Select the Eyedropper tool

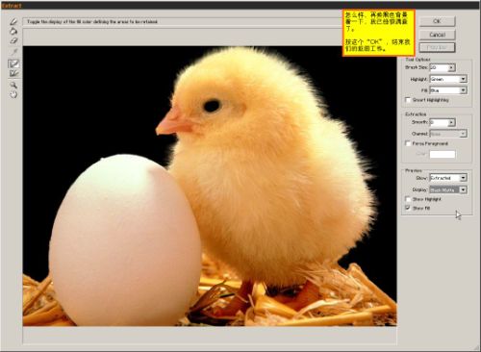13,52
